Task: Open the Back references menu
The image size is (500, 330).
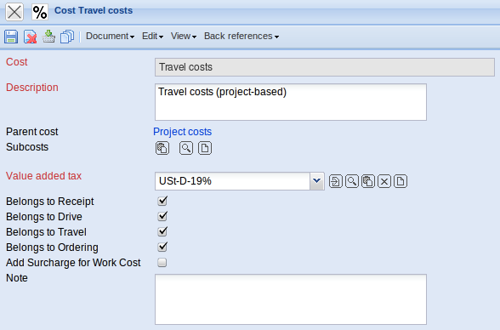Action: [241, 36]
